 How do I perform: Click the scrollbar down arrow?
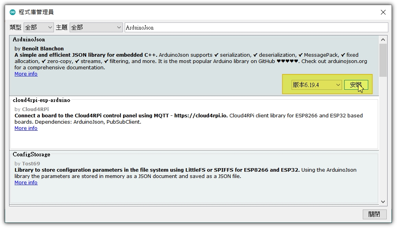point(383,202)
